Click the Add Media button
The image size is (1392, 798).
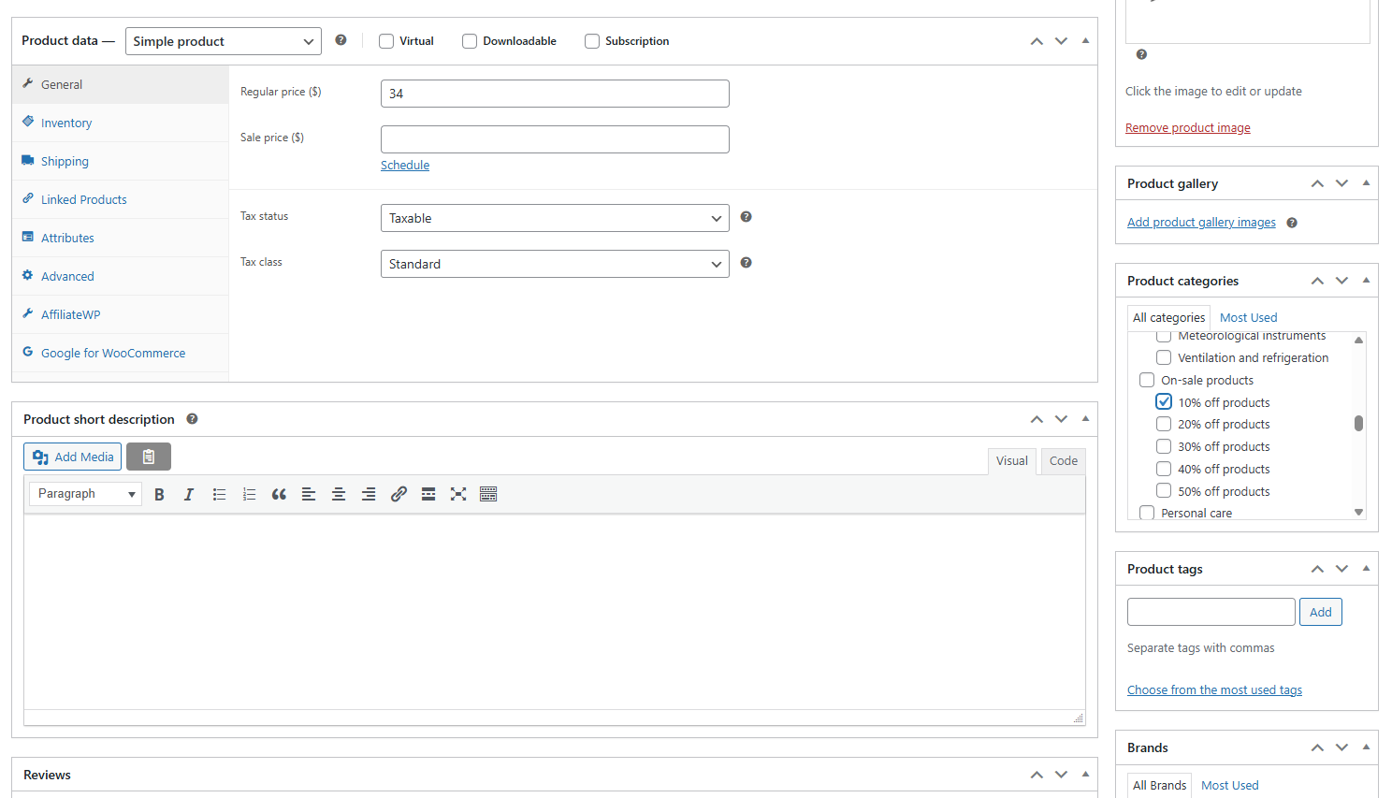point(73,457)
